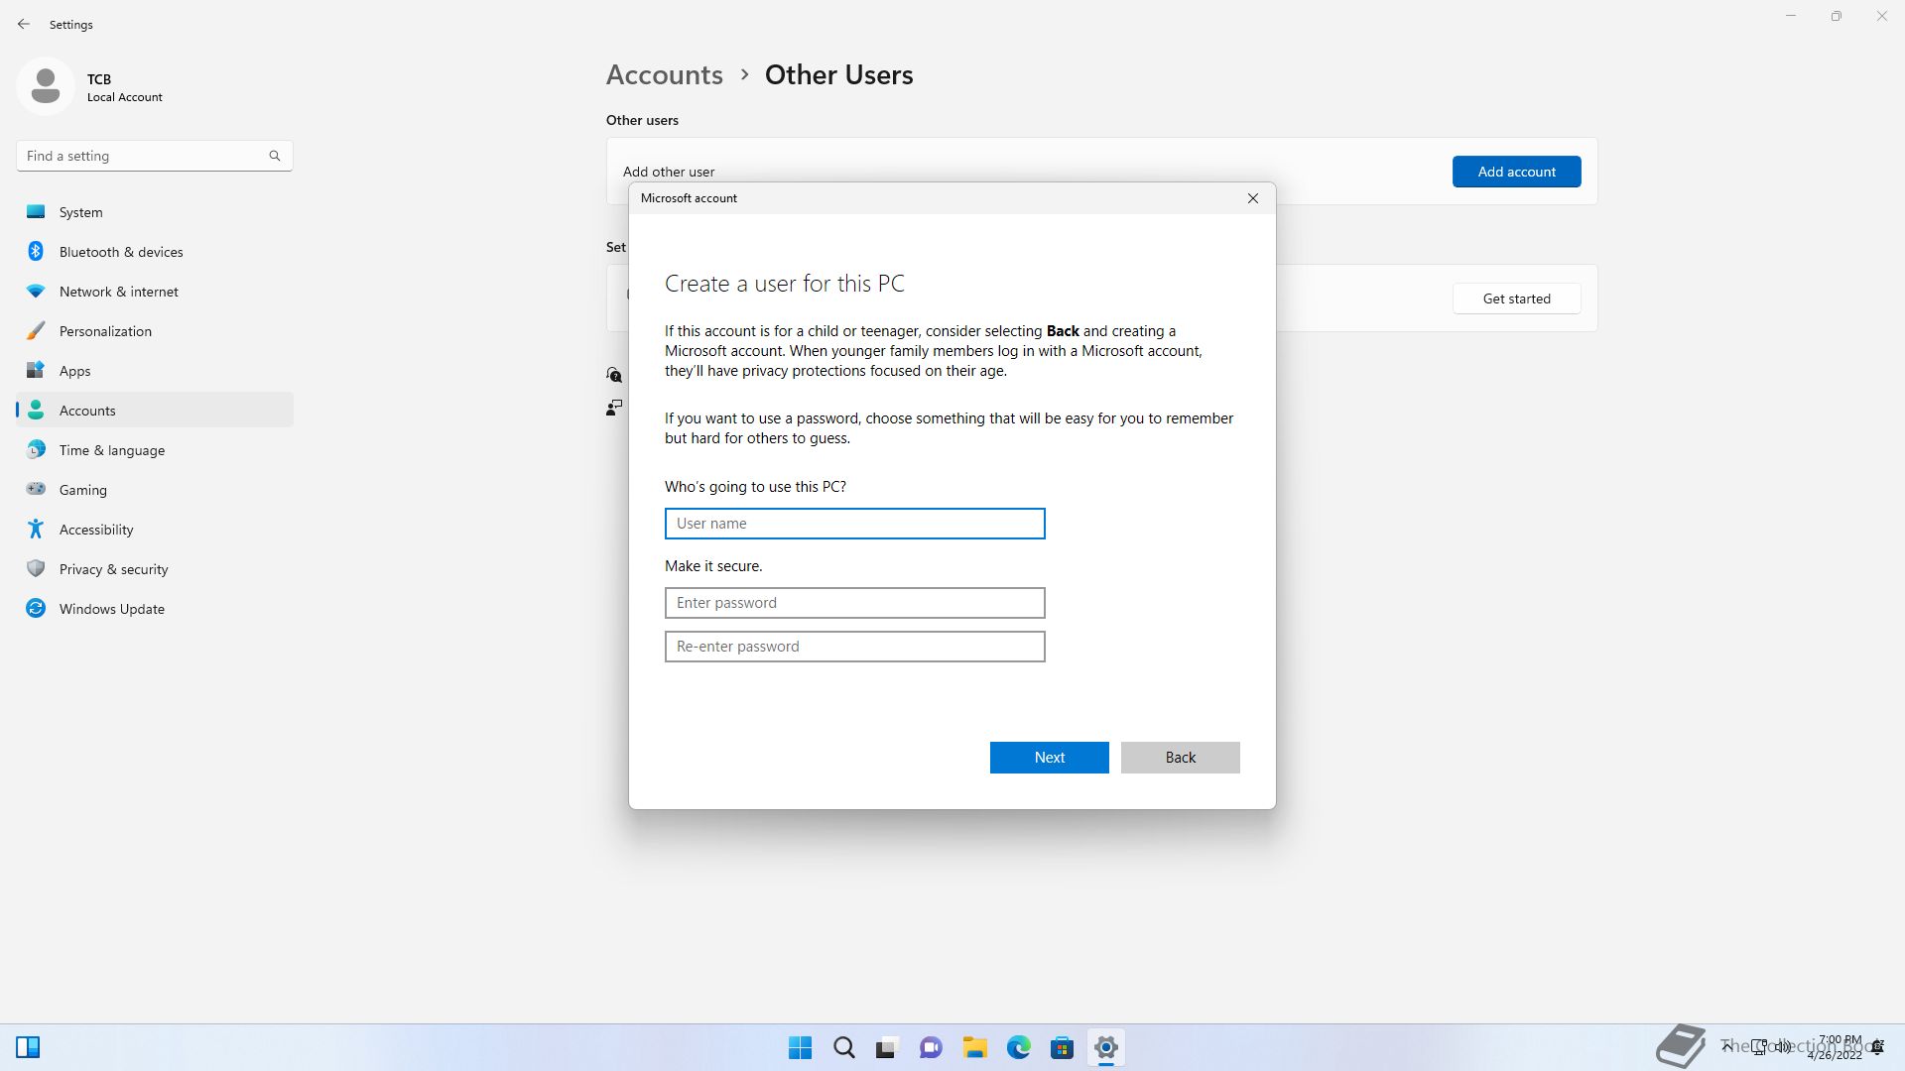Open Task View on the taskbar

coord(887,1047)
